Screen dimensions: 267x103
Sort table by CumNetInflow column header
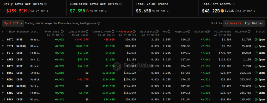[x=102, y=31]
